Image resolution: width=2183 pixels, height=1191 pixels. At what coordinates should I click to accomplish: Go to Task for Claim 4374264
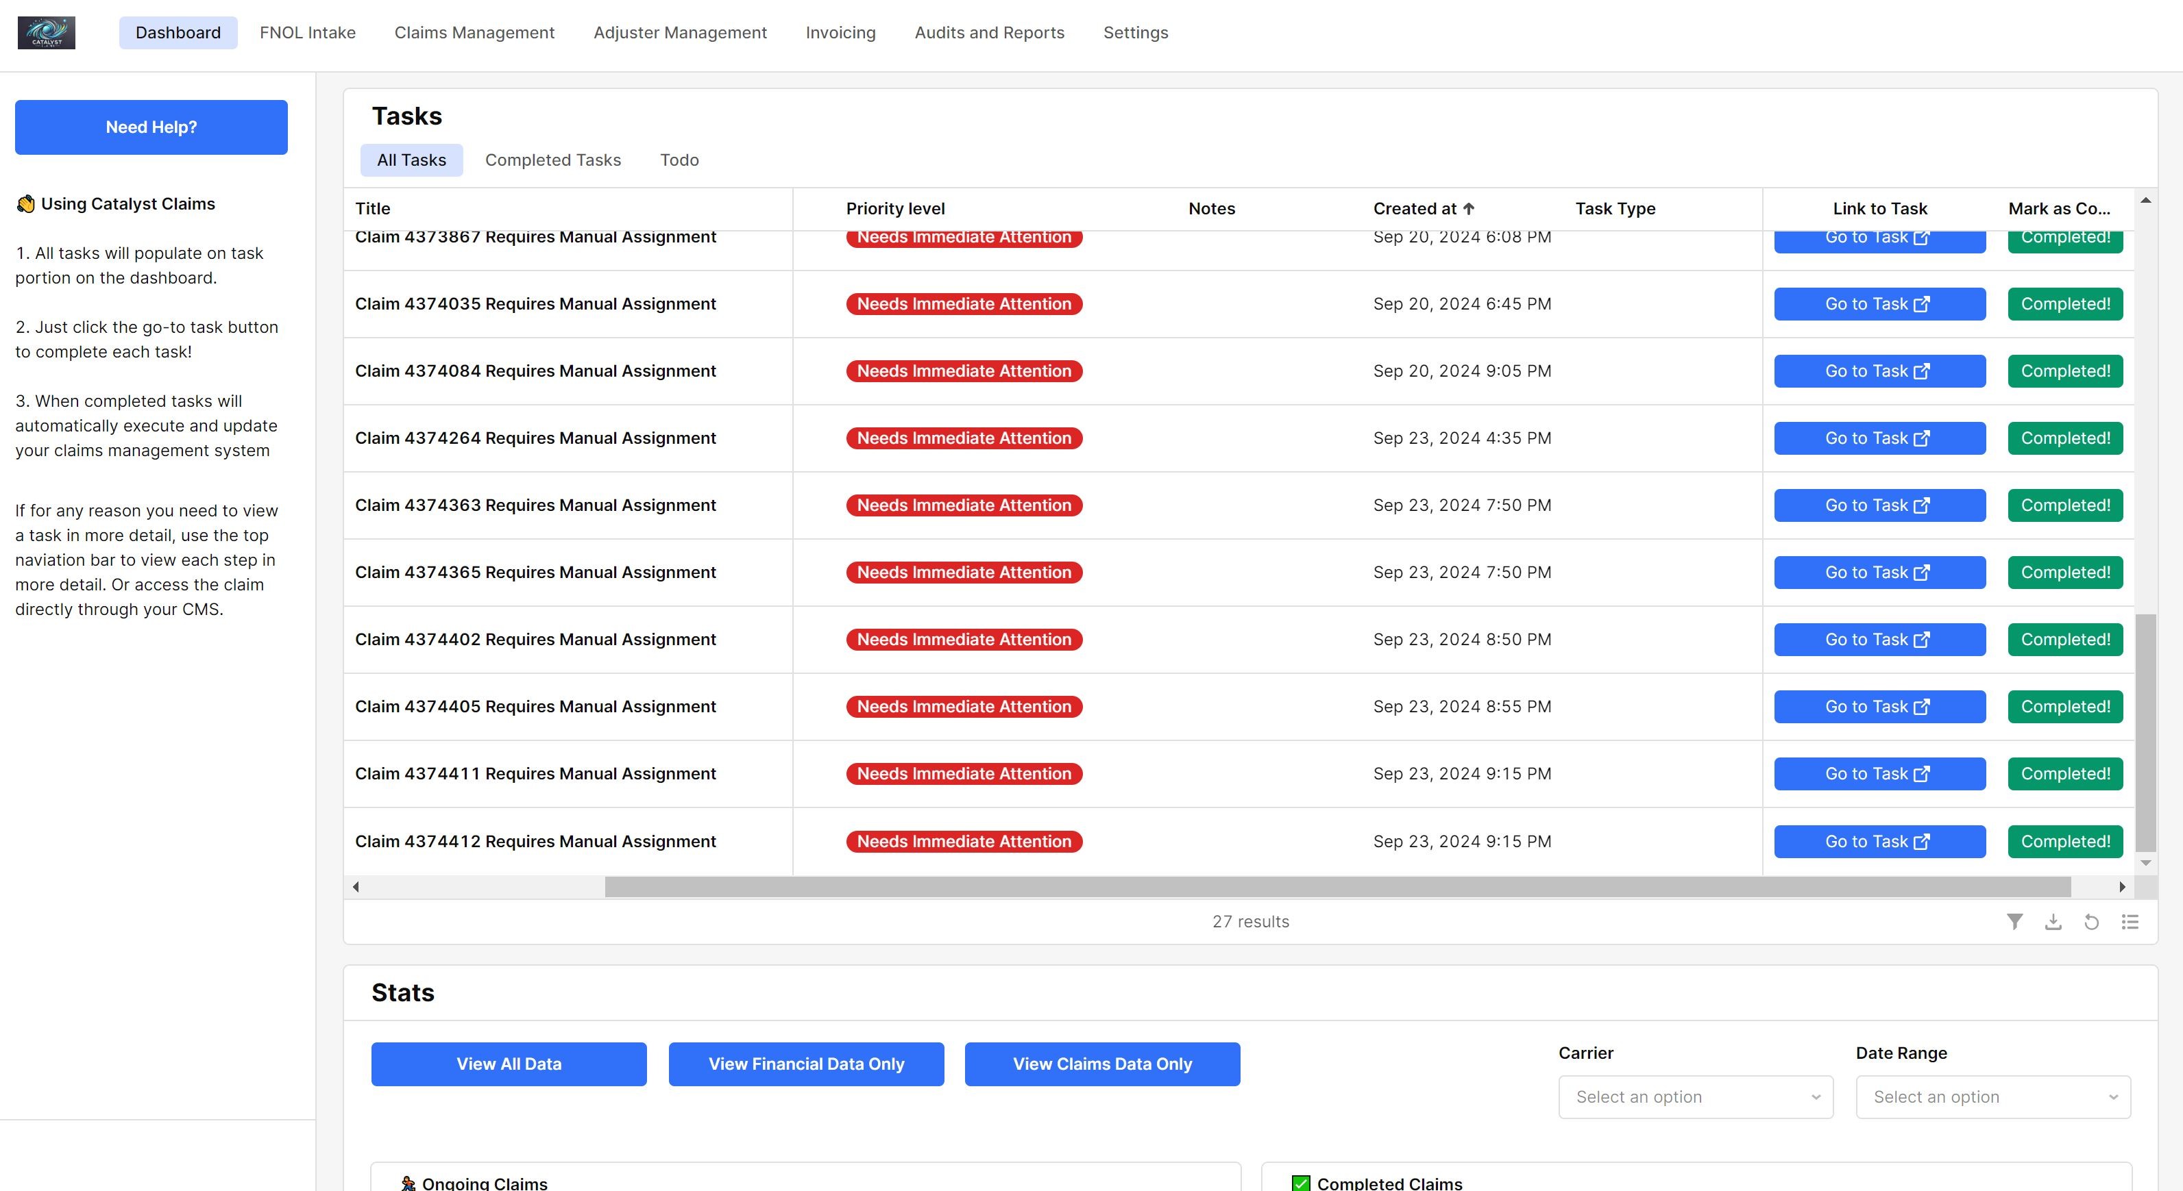point(1879,438)
